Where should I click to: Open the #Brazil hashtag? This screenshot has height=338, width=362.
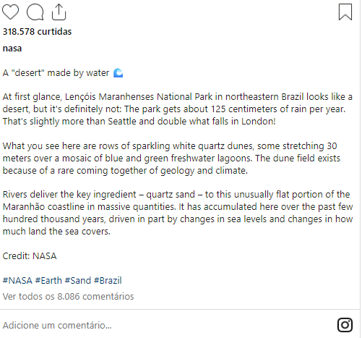[108, 281]
